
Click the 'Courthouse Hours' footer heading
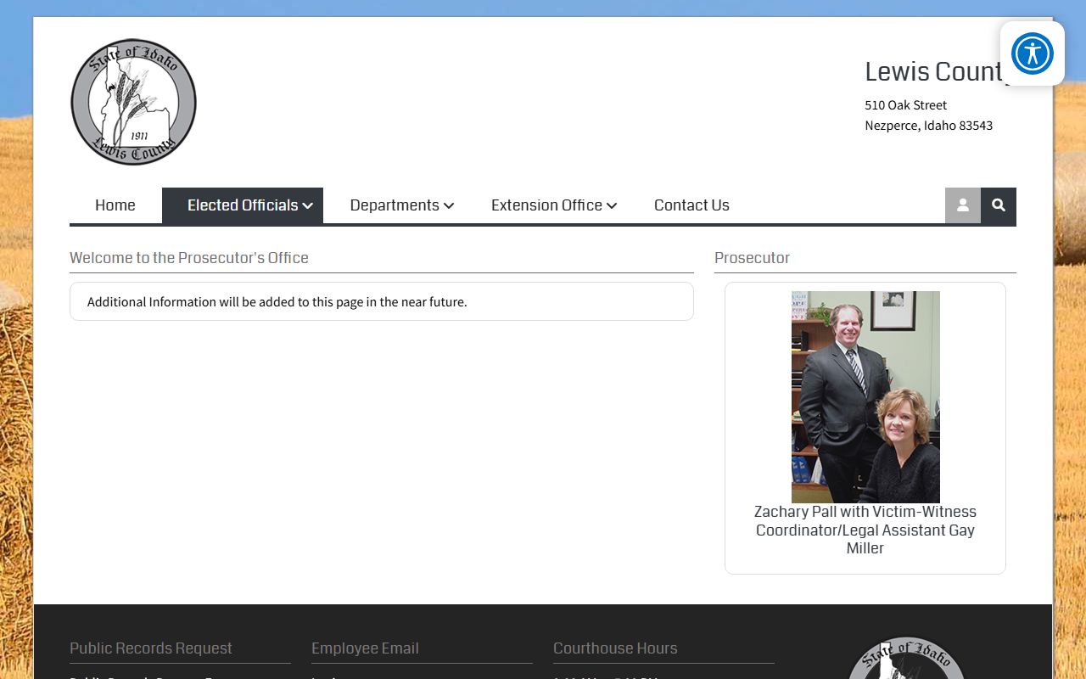point(615,648)
